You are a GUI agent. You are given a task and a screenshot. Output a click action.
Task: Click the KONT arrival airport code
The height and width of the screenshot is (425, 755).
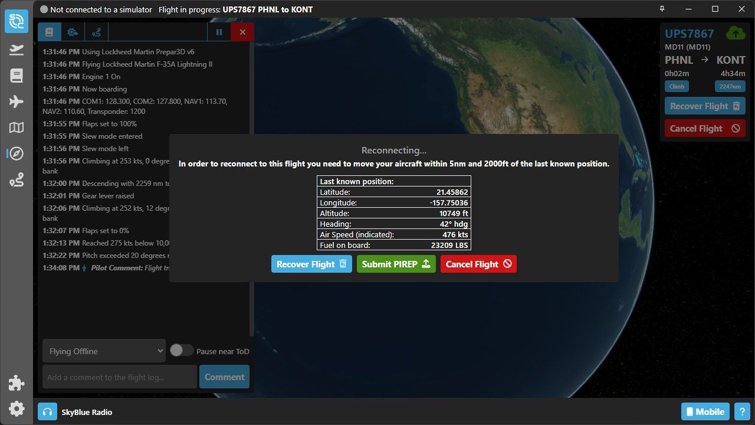tap(731, 60)
